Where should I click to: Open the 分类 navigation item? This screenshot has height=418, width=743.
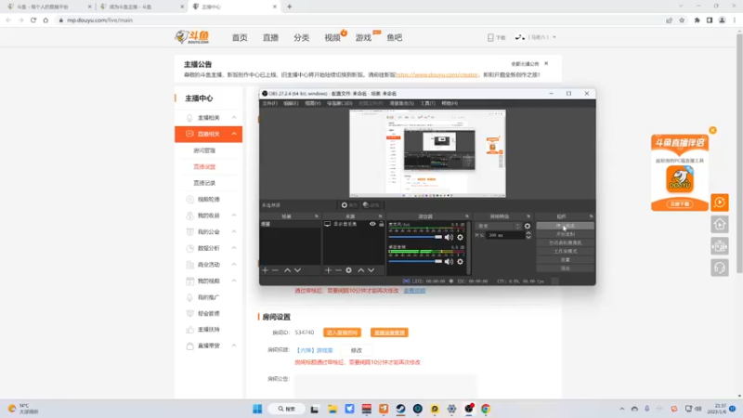(301, 37)
